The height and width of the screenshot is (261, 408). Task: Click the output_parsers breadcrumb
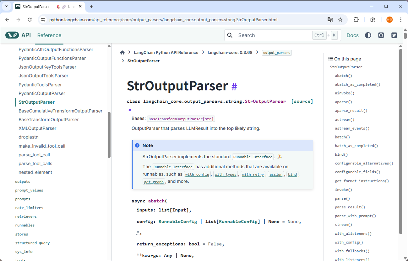277,53
